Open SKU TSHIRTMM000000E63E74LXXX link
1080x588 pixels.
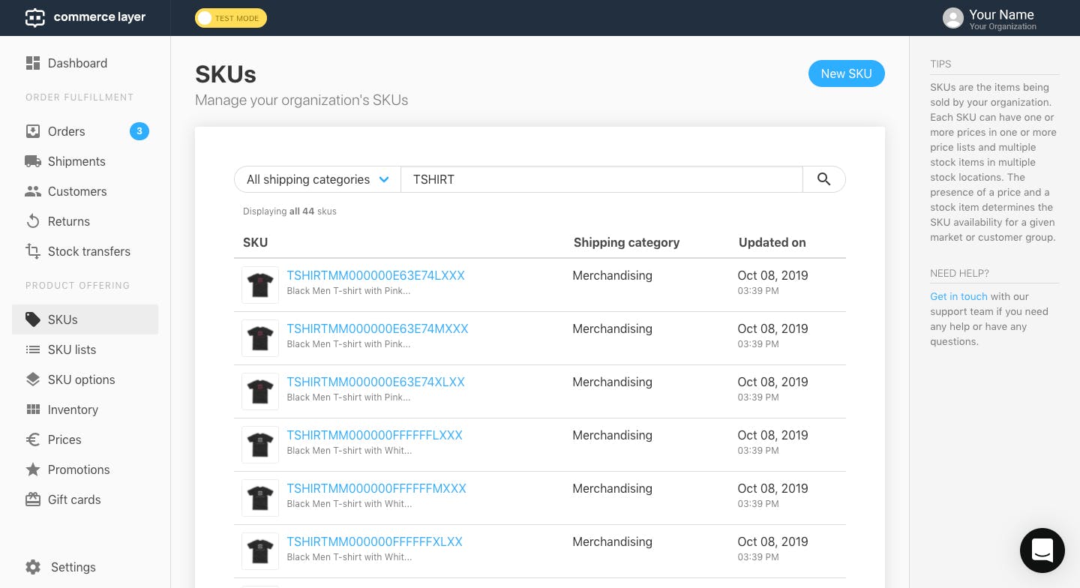376,275
